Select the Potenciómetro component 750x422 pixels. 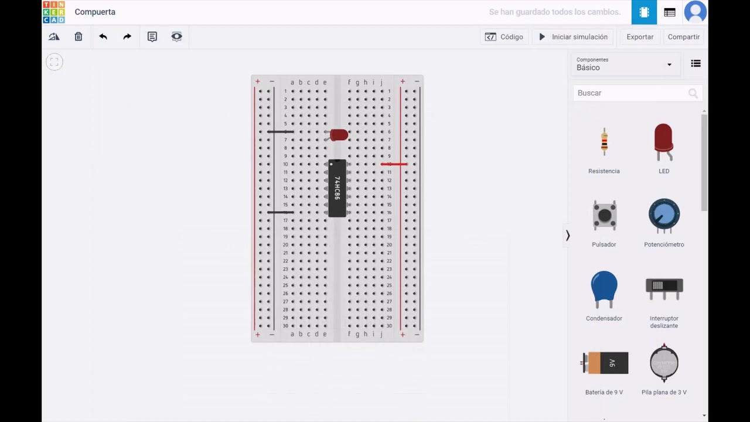664,223
